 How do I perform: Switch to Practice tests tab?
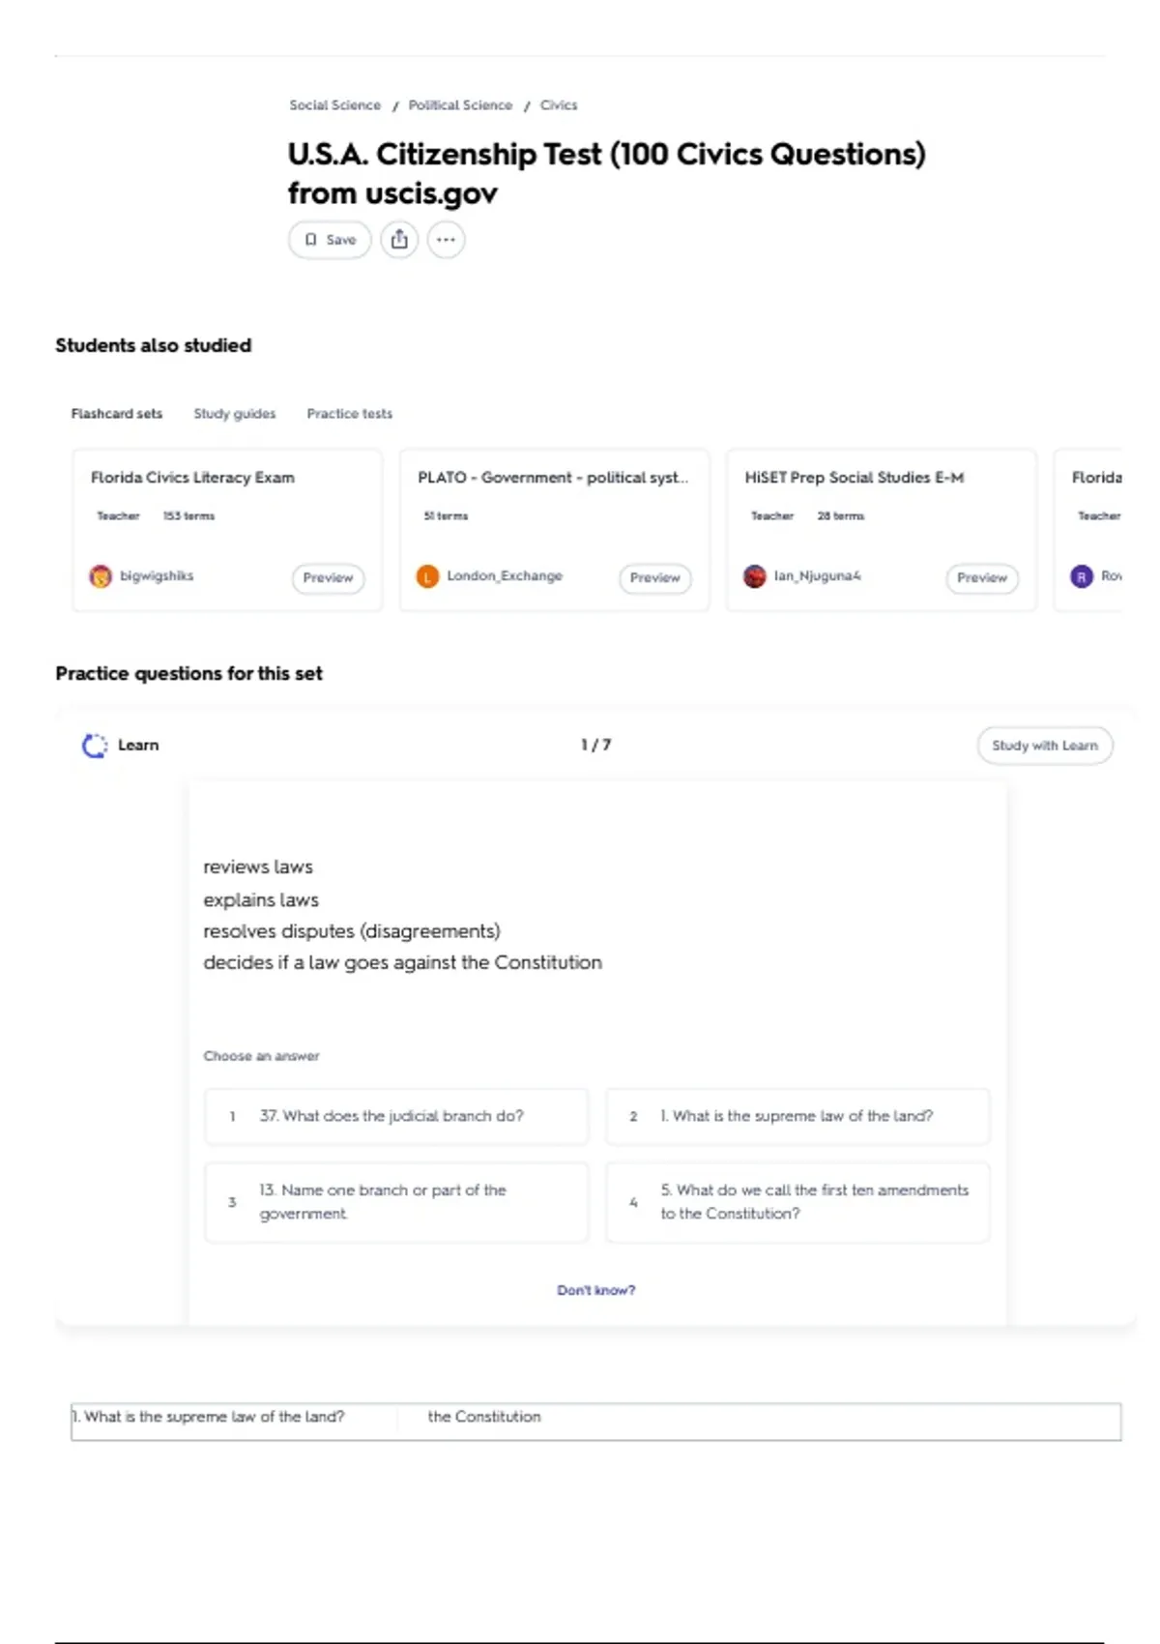349,414
